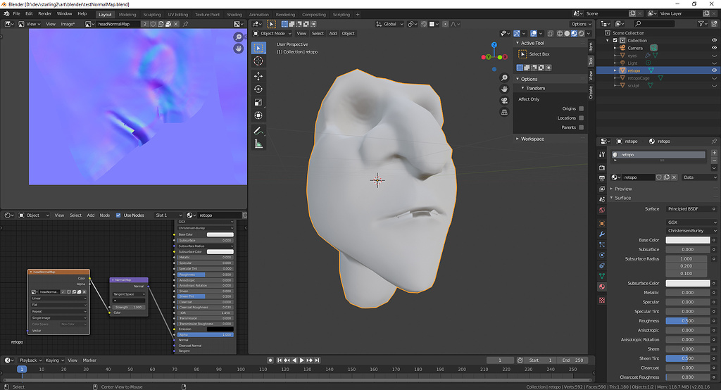Toggle visibility of Collection
The width and height of the screenshot is (721, 390).
[714, 40]
